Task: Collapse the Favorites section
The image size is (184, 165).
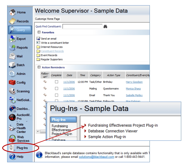Action: coord(39,32)
